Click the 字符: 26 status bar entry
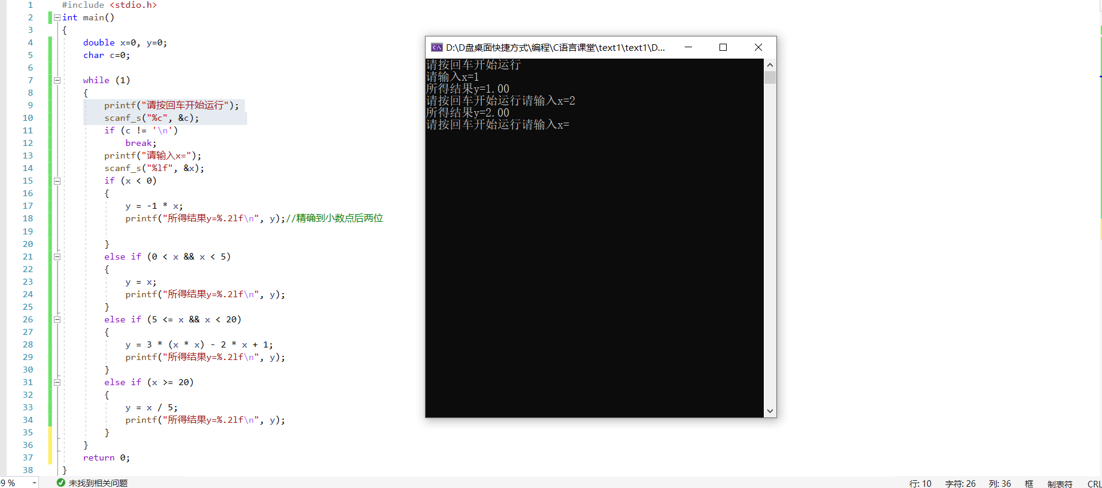 click(x=960, y=483)
